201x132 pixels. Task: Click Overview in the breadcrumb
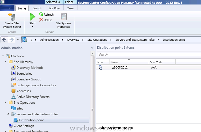click(x=73, y=40)
